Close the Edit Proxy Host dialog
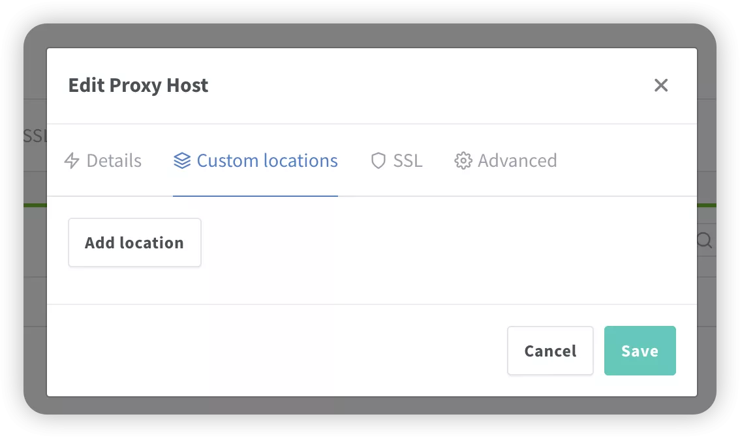740x438 pixels. click(661, 85)
